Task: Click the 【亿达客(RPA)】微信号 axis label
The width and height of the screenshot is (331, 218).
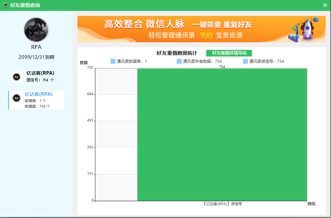Action: pos(222,204)
